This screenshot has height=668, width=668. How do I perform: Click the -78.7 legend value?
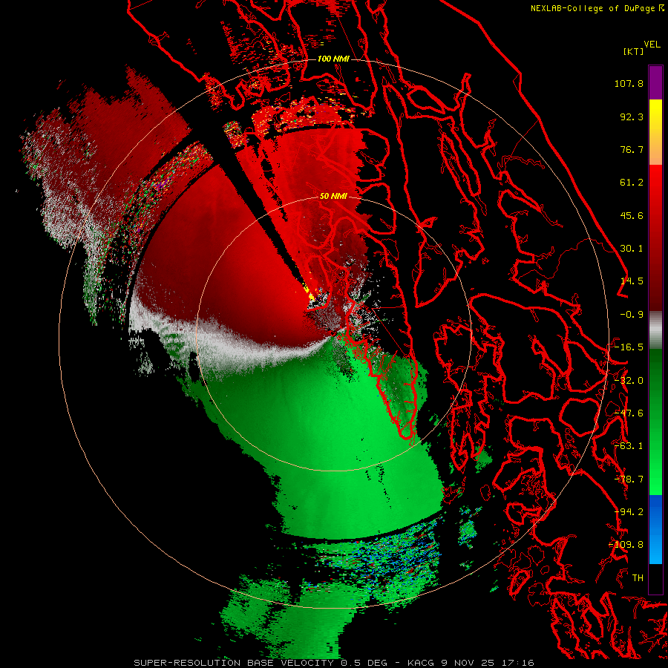click(629, 479)
